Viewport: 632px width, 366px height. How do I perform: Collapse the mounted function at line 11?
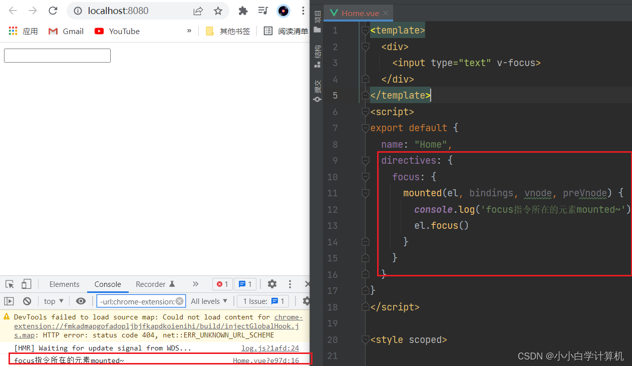click(x=365, y=193)
